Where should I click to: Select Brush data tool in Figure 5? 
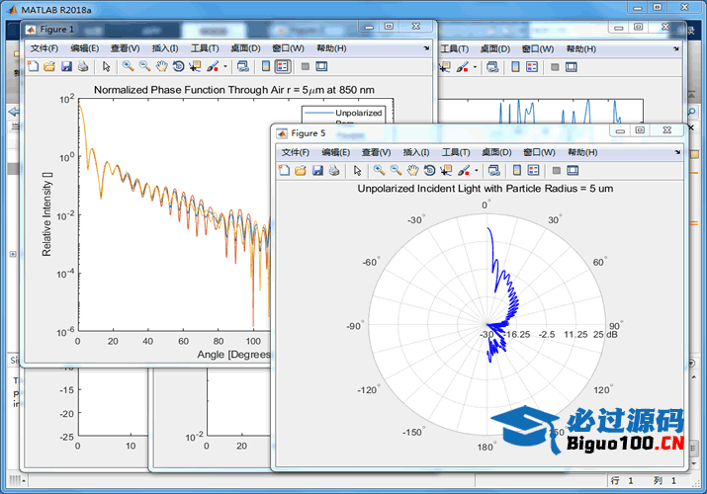[x=464, y=170]
